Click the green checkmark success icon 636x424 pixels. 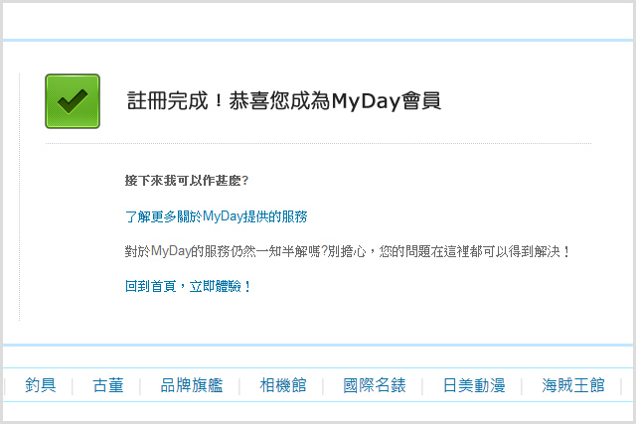coord(73,100)
